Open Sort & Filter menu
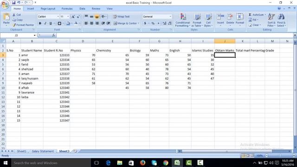Screen dimensions: 297x167 [x=271, y=20]
